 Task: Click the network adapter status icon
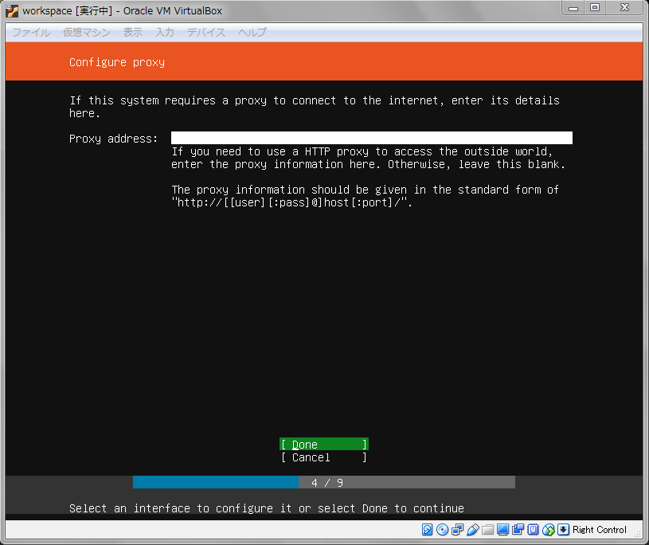coord(457,530)
